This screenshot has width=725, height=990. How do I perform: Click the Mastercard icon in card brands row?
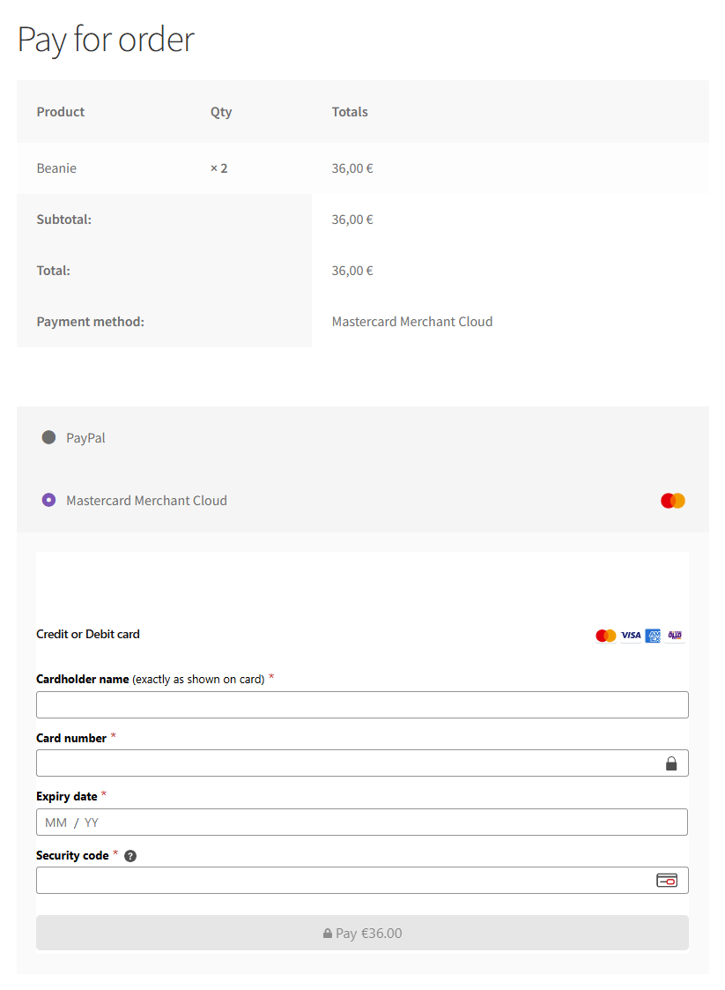pyautogui.click(x=605, y=636)
